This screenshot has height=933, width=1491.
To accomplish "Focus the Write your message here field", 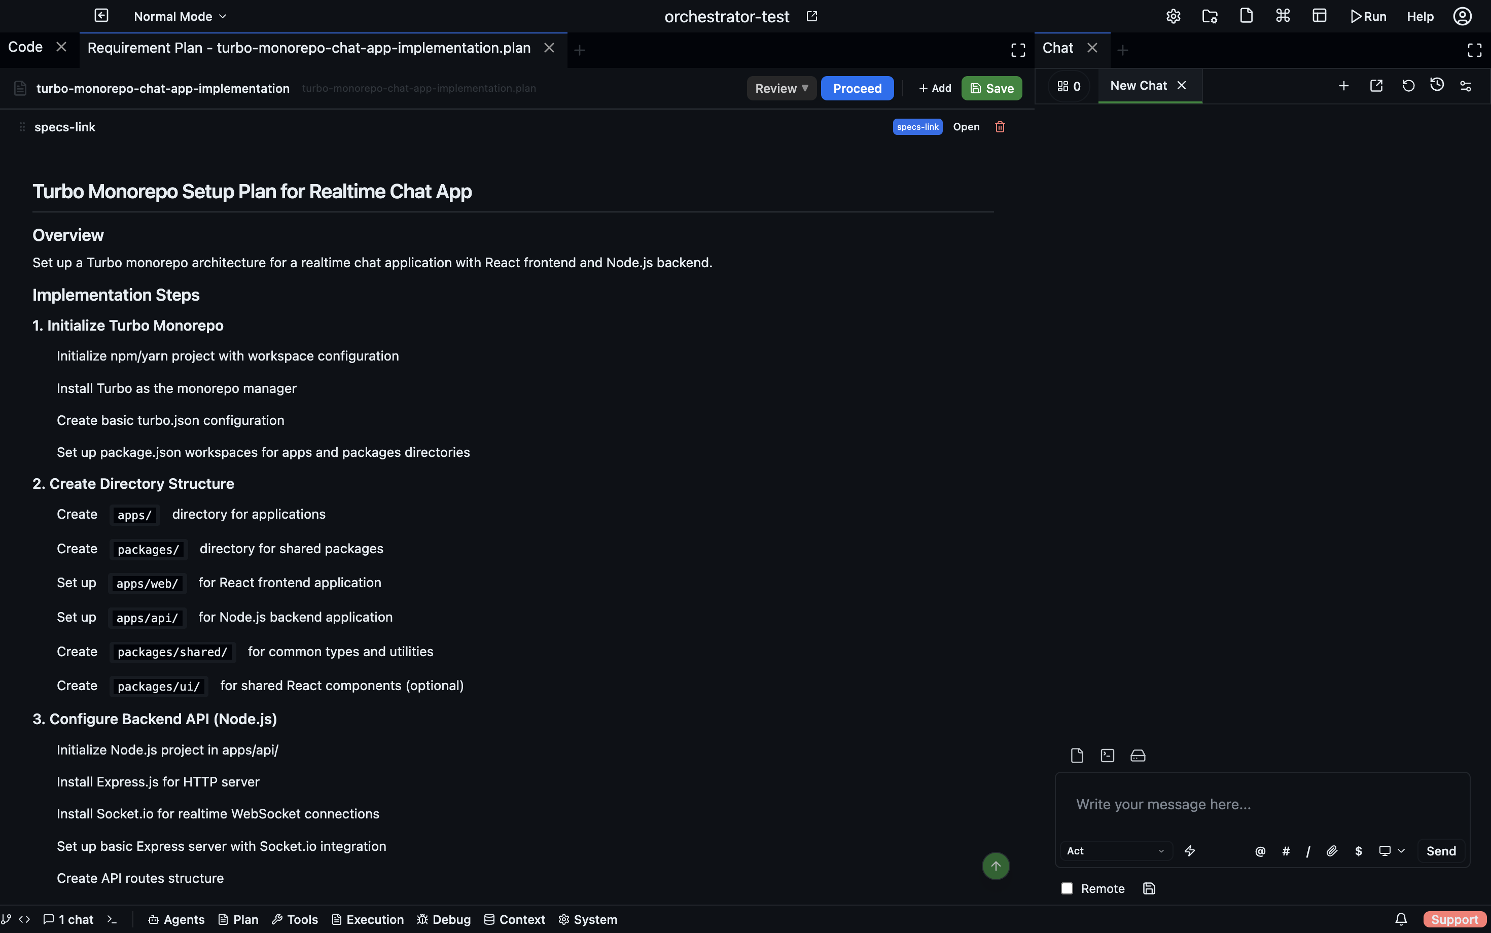I will 1262,804.
